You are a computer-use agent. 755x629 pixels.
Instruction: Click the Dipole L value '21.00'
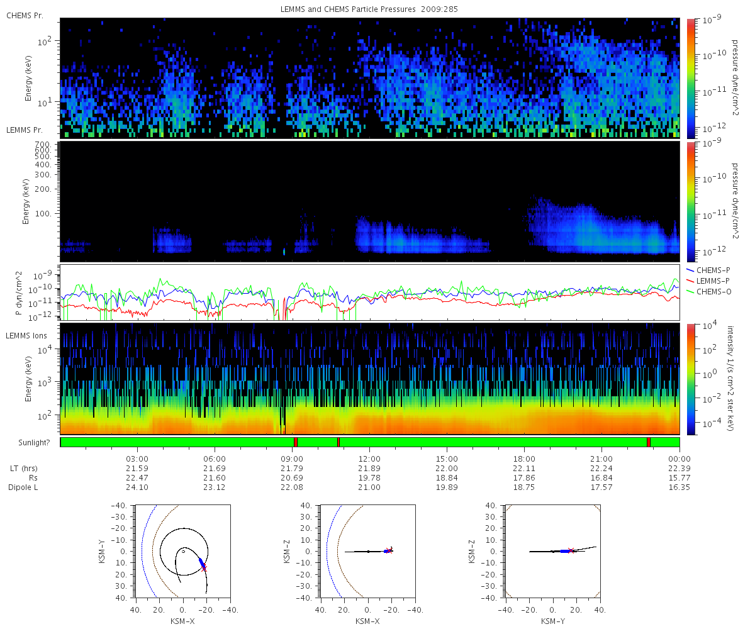tap(369, 487)
